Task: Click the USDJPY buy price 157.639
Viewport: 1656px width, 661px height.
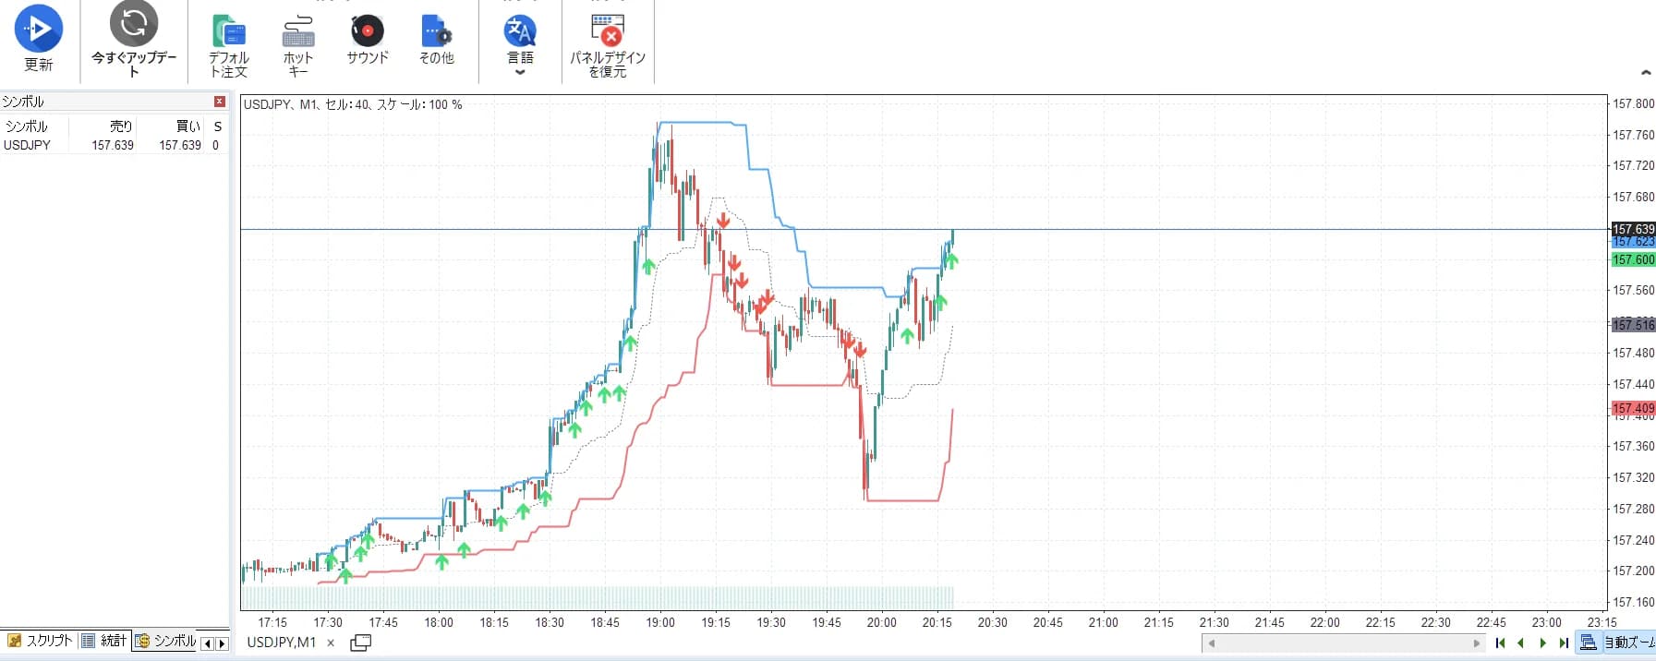Action: pyautogui.click(x=180, y=145)
